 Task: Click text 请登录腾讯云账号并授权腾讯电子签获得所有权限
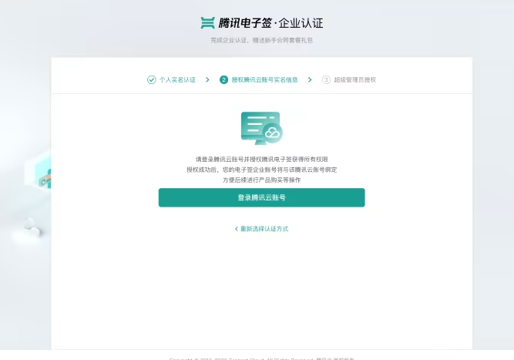[261, 160]
